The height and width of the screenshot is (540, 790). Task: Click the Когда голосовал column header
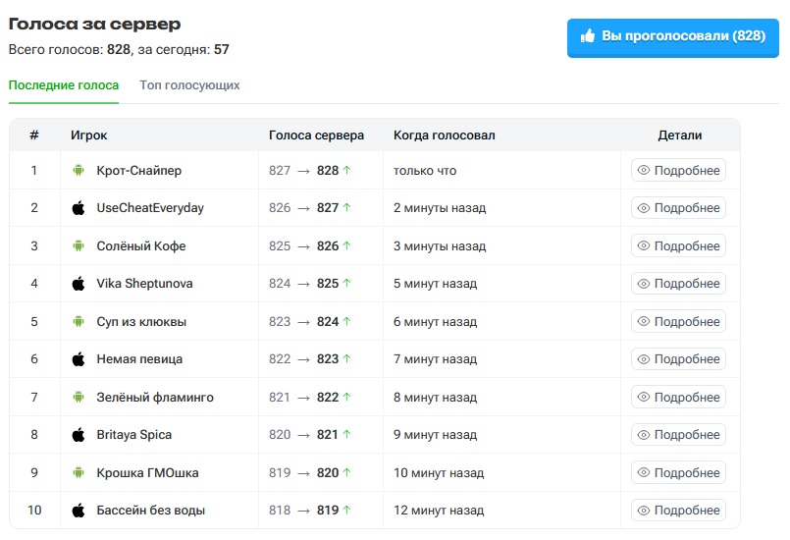(x=445, y=135)
